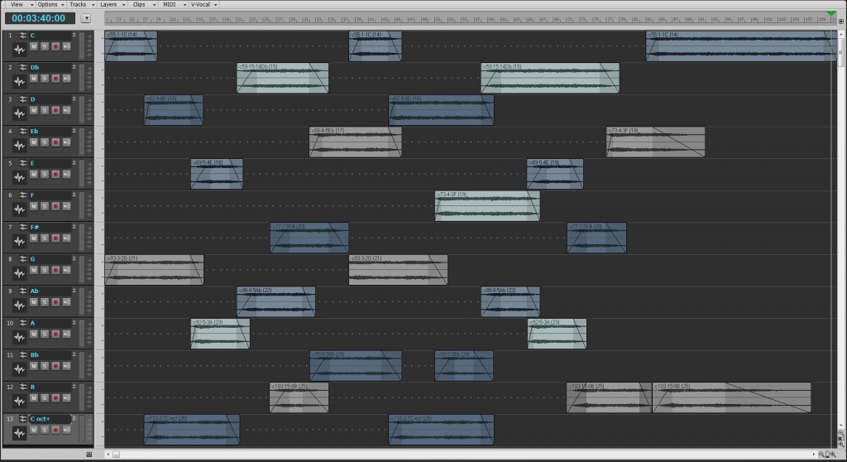Image resolution: width=847 pixels, height=462 pixels.
Task: Open the dropdown arrow beside the time display
Action: click(86, 18)
